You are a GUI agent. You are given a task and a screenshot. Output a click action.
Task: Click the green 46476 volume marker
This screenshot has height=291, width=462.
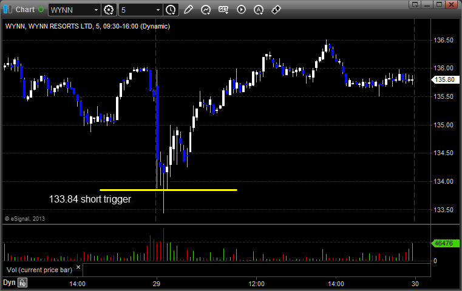(x=445, y=243)
